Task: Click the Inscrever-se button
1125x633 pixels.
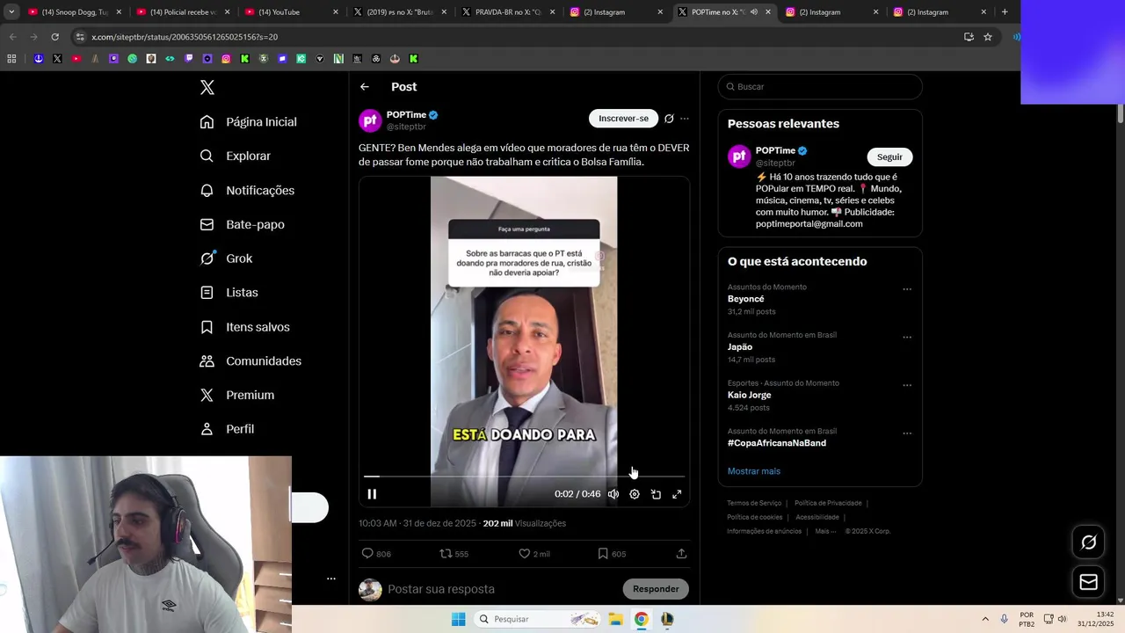Action: tap(623, 119)
